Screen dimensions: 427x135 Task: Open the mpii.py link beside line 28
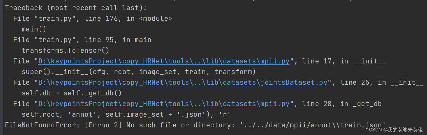click(164, 104)
